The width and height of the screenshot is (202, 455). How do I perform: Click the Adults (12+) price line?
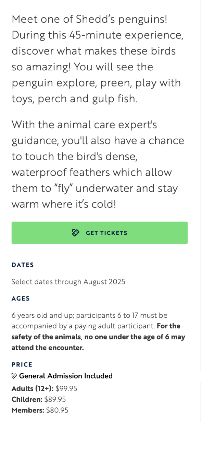[x=45, y=389]
